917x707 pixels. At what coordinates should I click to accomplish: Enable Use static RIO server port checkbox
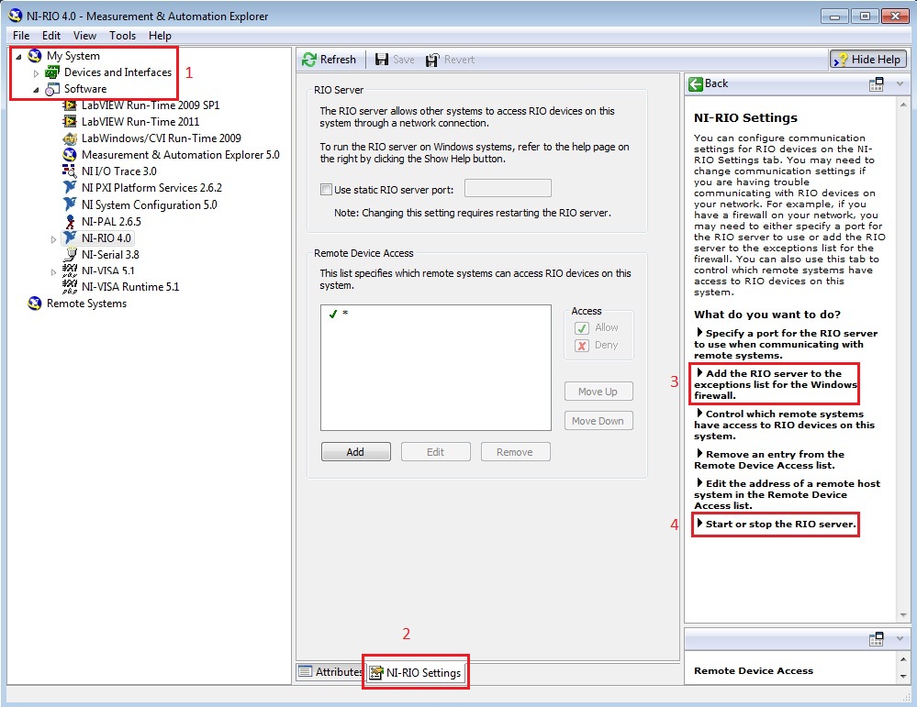pos(327,189)
